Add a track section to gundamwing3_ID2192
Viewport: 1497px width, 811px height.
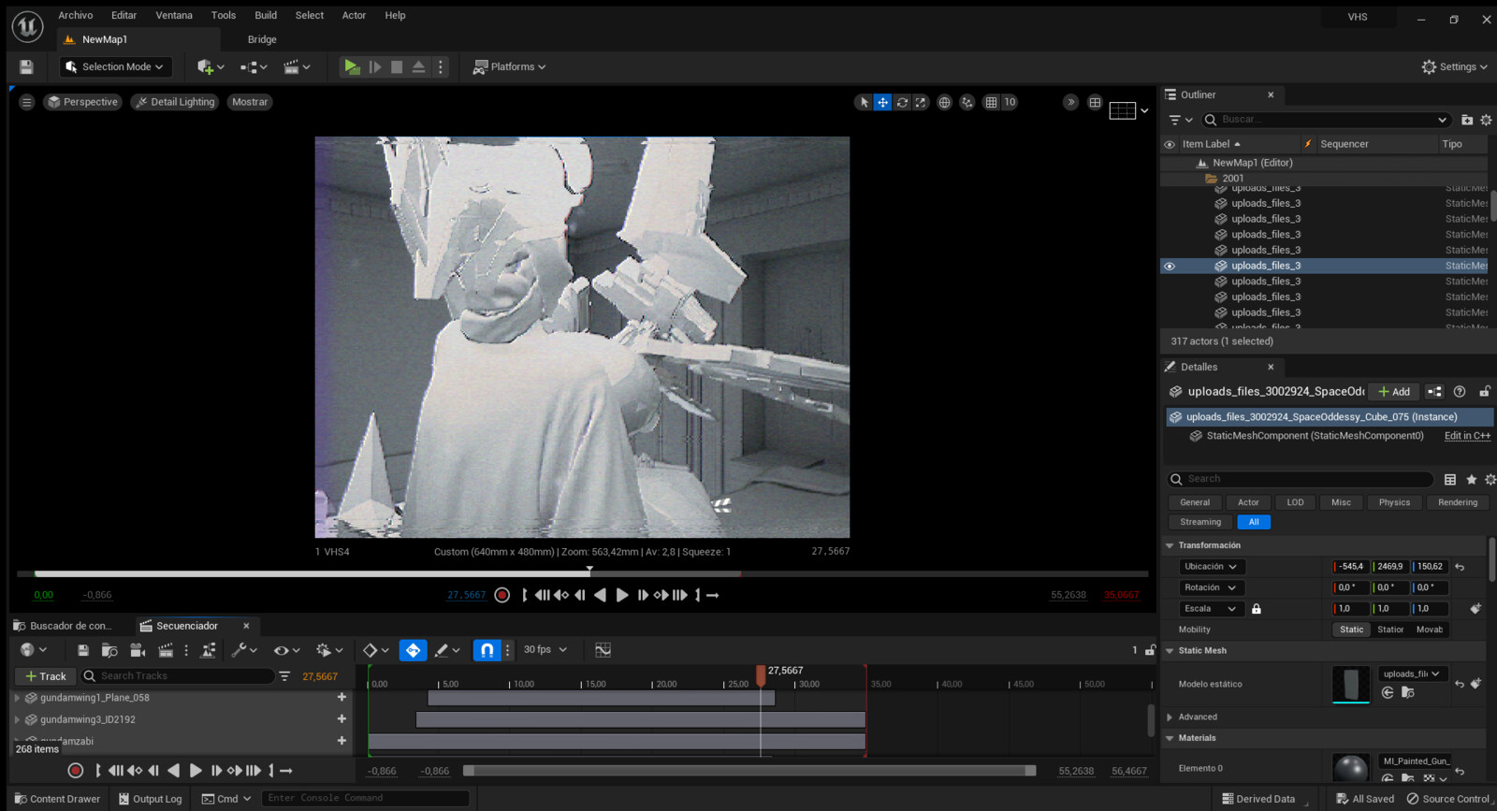(x=342, y=718)
